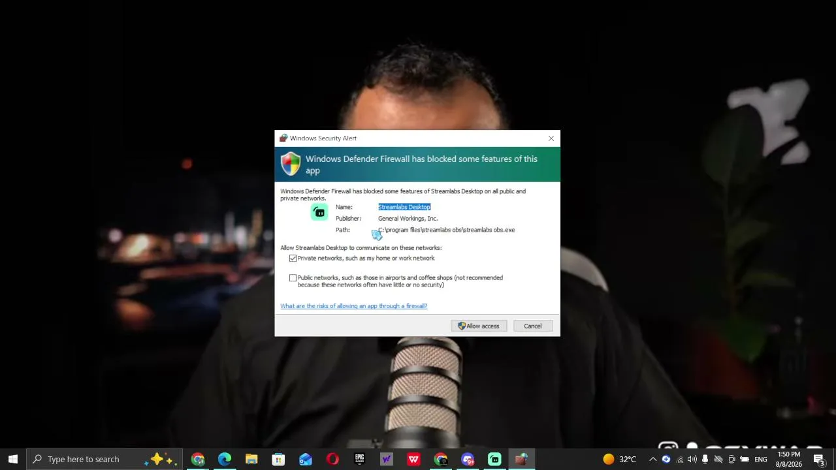
Task: Click the highlighted Streamlabs Desktop name text
Action: coord(404,207)
